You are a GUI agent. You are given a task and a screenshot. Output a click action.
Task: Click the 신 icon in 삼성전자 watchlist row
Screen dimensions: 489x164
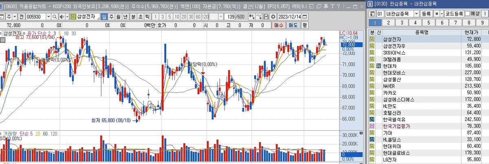click(x=372, y=39)
